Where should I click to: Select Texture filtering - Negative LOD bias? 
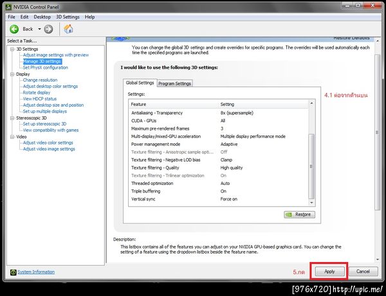(218, 160)
